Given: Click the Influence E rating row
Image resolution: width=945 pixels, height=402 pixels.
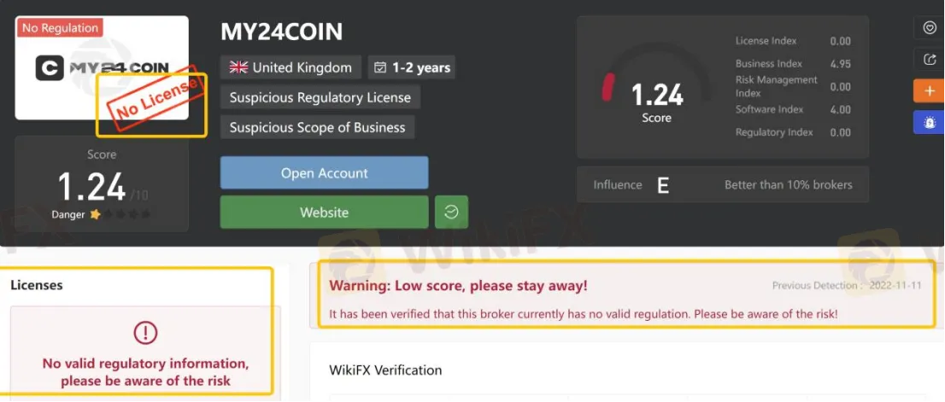Looking at the screenshot, I should click(x=723, y=184).
